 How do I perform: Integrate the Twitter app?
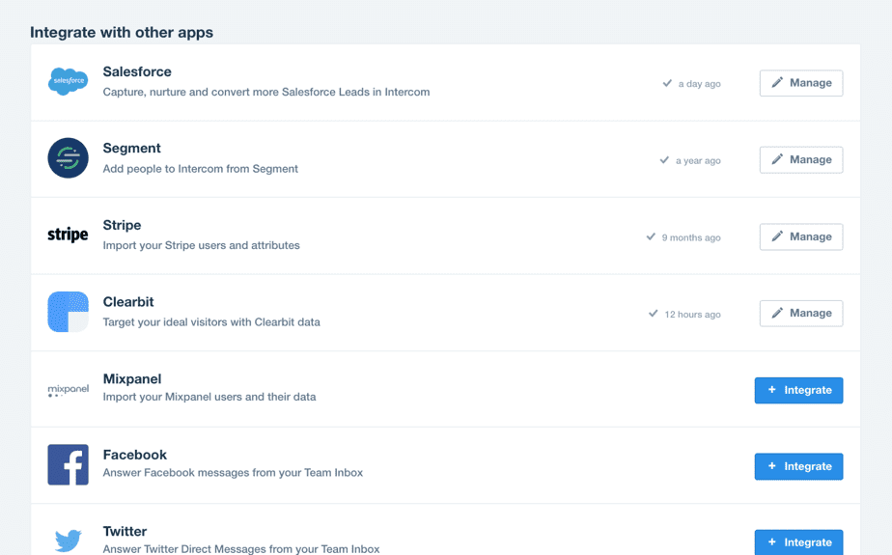pyautogui.click(x=798, y=541)
